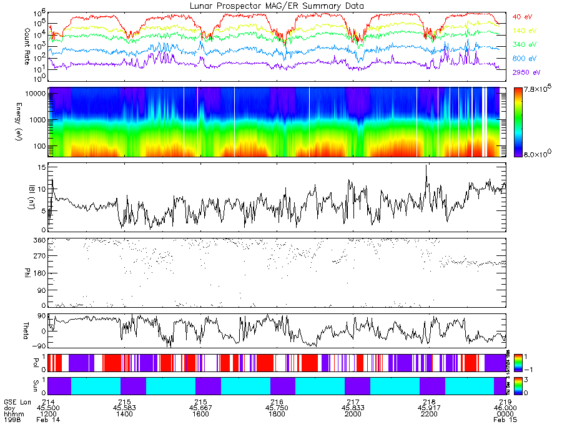Click the '1800' time tick label

pos(277,414)
